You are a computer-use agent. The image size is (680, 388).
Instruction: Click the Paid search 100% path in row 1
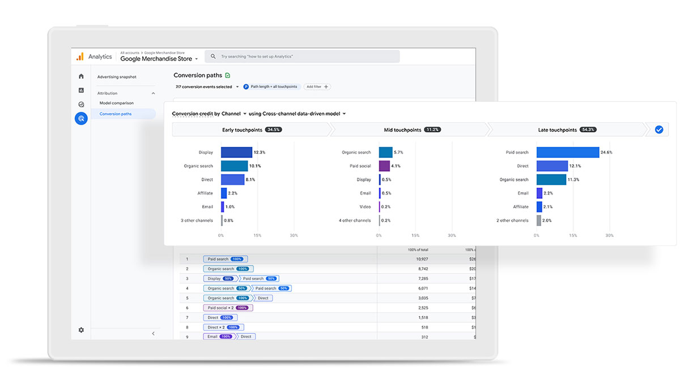pos(224,259)
